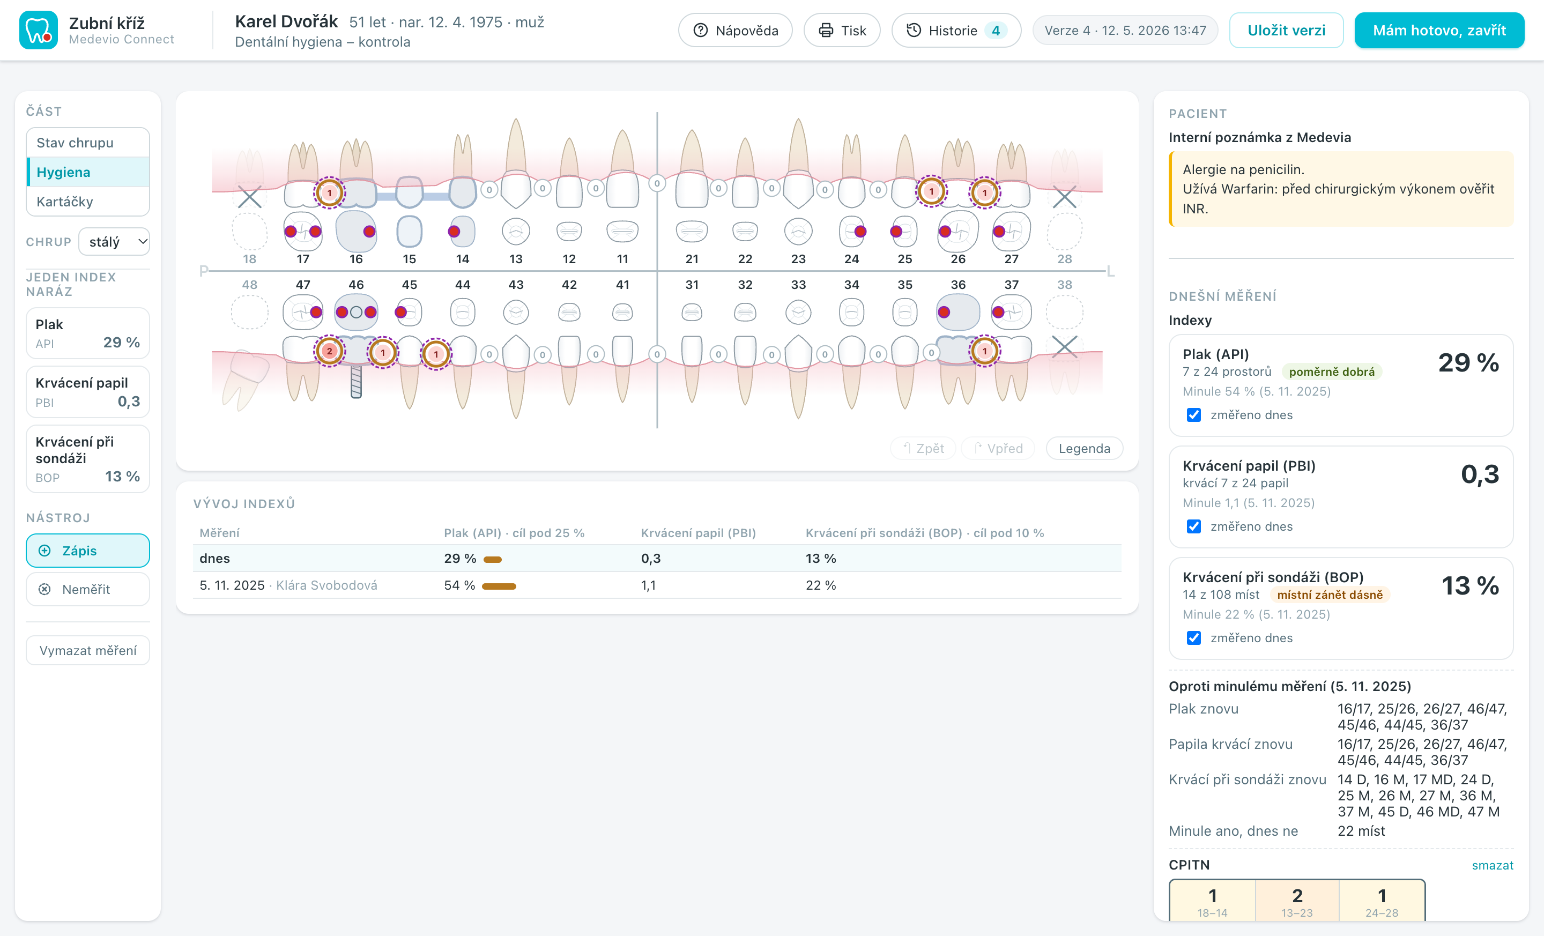Screen dimensions: 1544x936
Task: Switch to Stav chrupu section
Action: click(88, 142)
